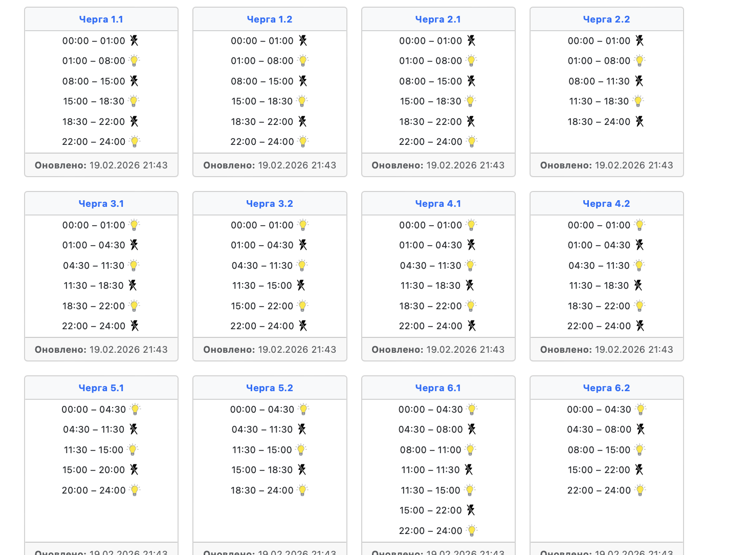
Task: Click power-off icon for 11:30–18:30 in Черга 3.1
Action: [133, 285]
